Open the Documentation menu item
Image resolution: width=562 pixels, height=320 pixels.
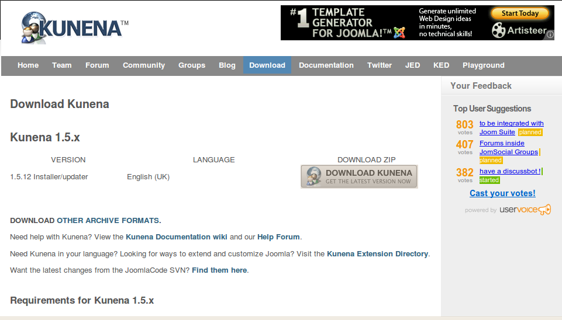point(326,65)
